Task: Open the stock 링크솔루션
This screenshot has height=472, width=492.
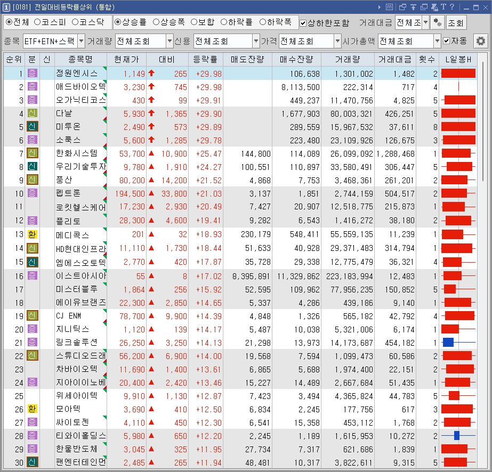Action: pos(77,342)
